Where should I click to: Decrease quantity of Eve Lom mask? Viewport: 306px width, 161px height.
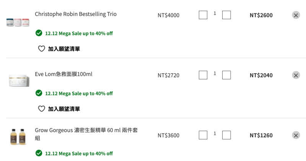point(203,75)
